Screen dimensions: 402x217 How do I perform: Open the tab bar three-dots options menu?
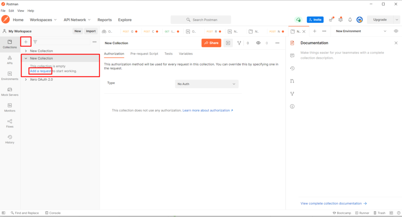pos(324,31)
